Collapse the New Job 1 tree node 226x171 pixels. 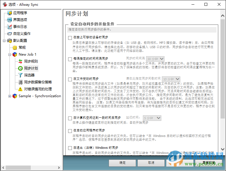click(x=9, y=55)
